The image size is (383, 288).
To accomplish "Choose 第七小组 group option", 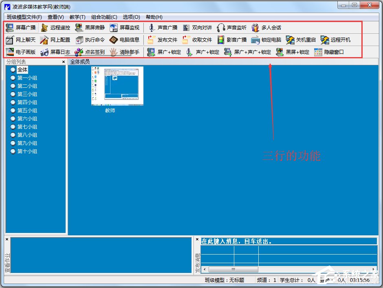I will click(13, 127).
